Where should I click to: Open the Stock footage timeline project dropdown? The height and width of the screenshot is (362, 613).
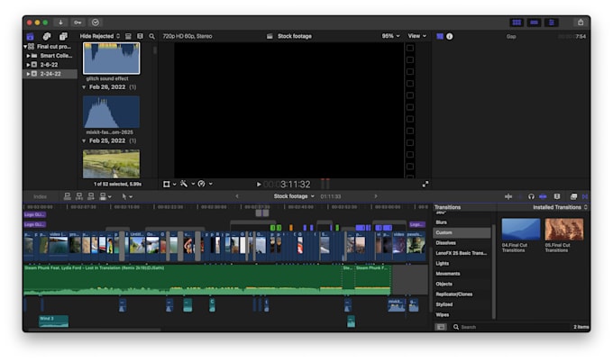pos(294,196)
